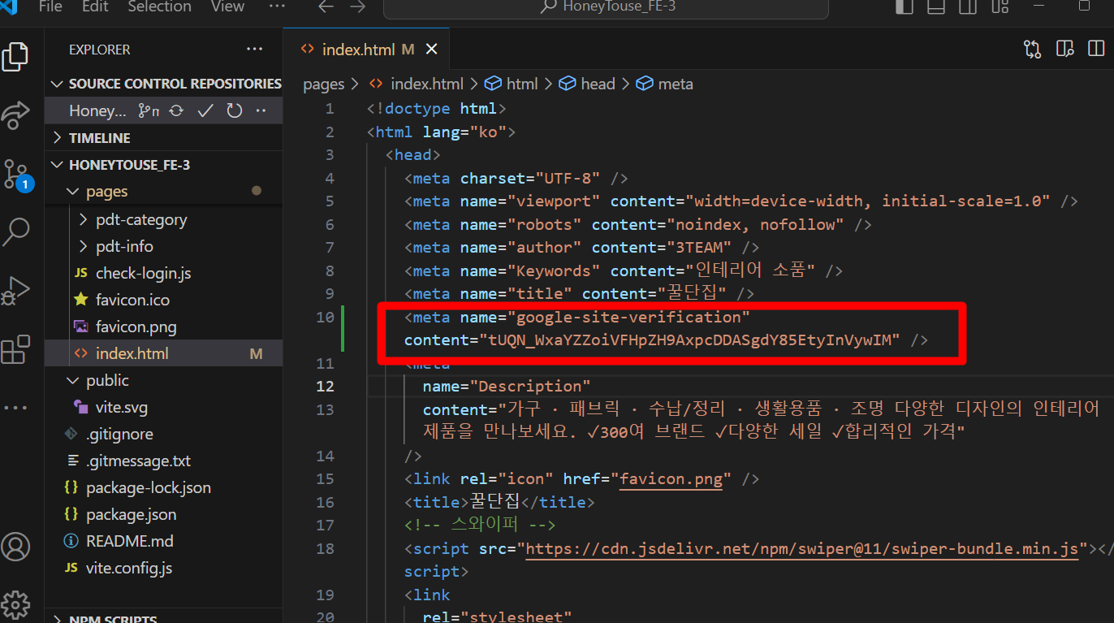Screen dimensions: 1114x623
Task: Open the Live Share arrow icon view
Action: 15,115
